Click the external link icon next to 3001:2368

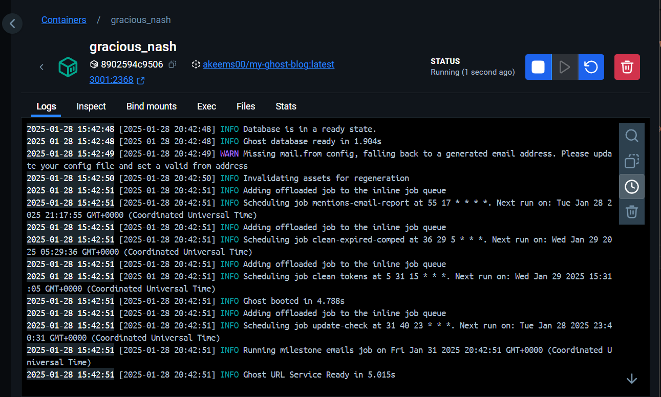click(x=140, y=80)
